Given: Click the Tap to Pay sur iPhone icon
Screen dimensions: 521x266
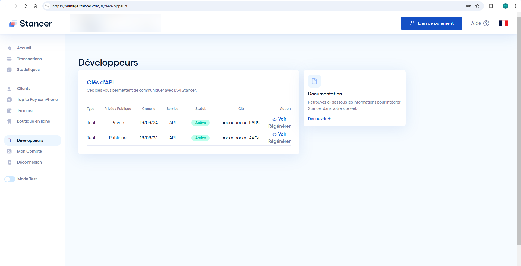Looking at the screenshot, I should 9,100.
